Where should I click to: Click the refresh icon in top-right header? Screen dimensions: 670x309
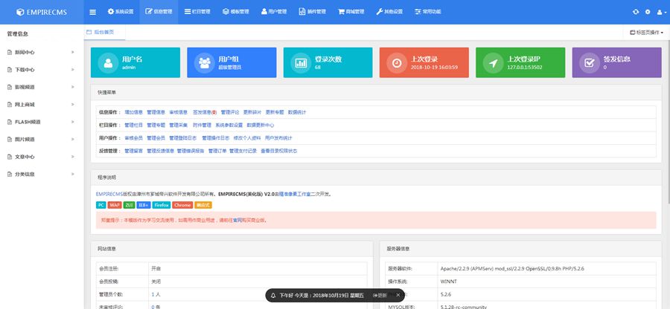[635, 12]
